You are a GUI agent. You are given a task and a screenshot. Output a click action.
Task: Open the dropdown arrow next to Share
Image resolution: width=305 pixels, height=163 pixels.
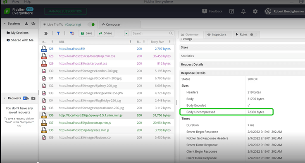(126, 33)
